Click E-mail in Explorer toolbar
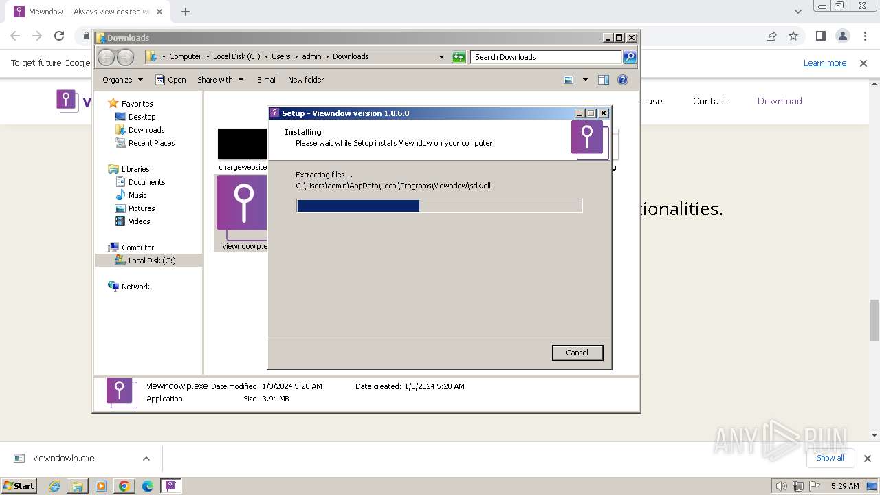 [x=267, y=80]
